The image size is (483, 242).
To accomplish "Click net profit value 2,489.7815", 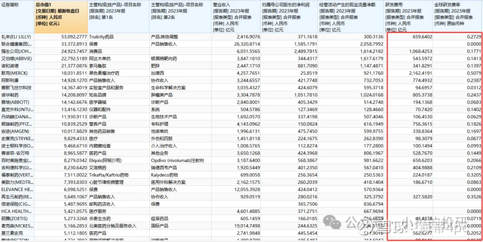I will [x=306, y=51].
